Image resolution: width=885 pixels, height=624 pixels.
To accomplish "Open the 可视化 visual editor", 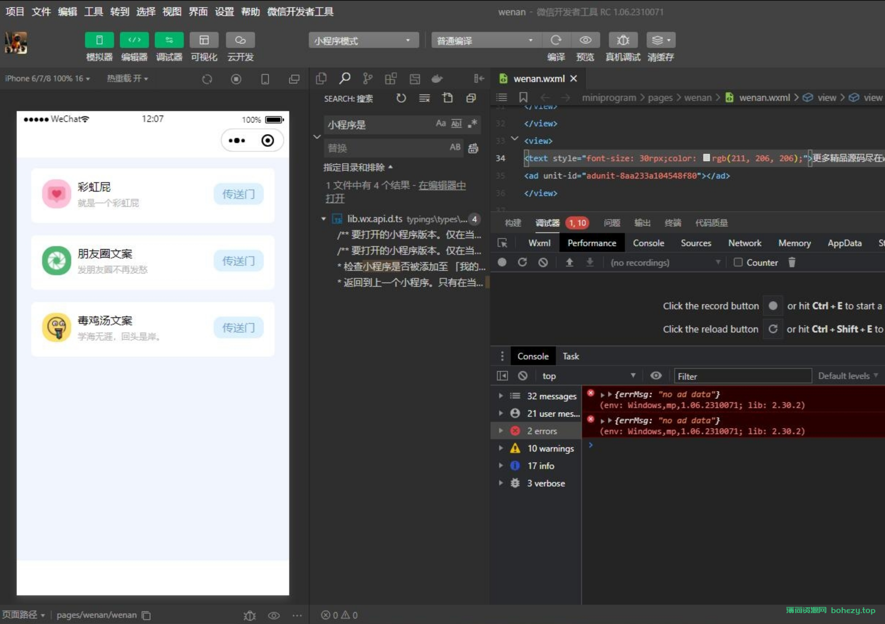I will tap(204, 40).
